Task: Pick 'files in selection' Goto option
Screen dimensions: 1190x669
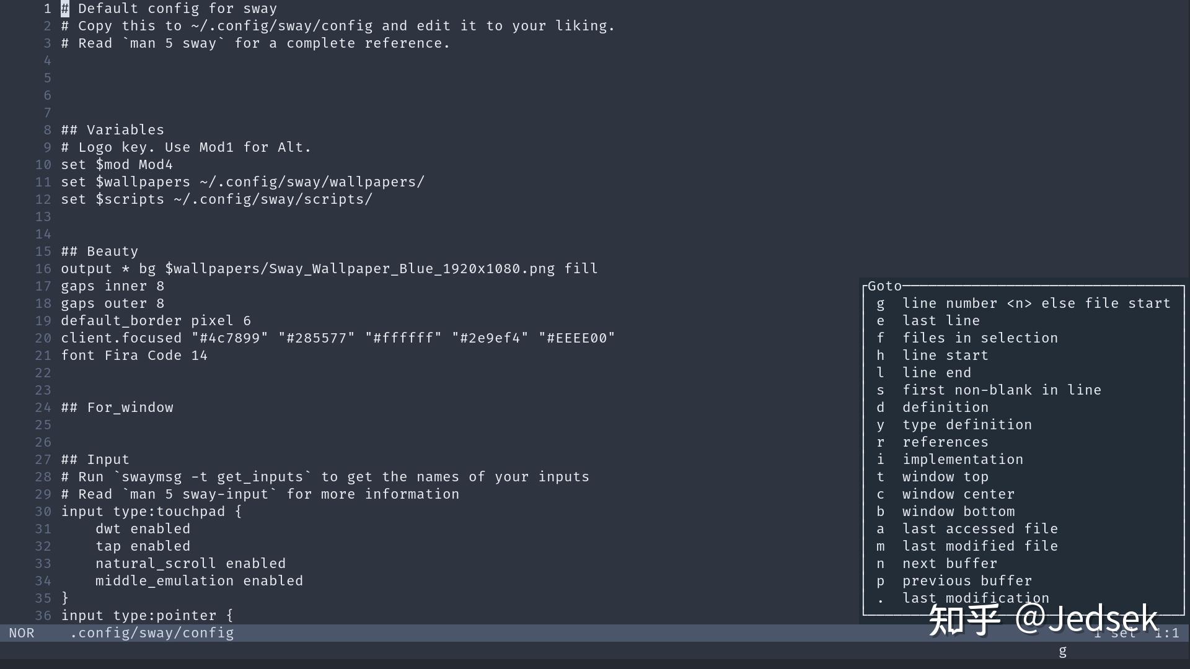Action: tap(979, 338)
